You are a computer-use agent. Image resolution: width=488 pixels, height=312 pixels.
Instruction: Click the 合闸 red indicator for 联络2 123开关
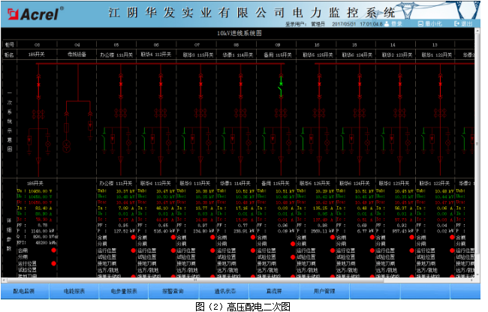point(411,237)
